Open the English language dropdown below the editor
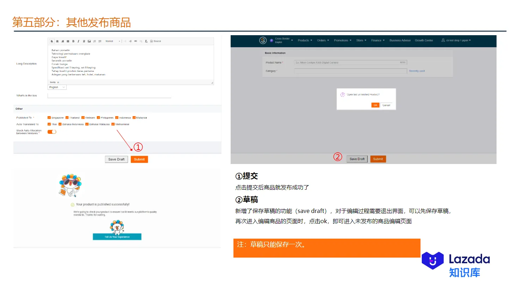Image resolution: width=517 pixels, height=290 pixels. point(57,87)
